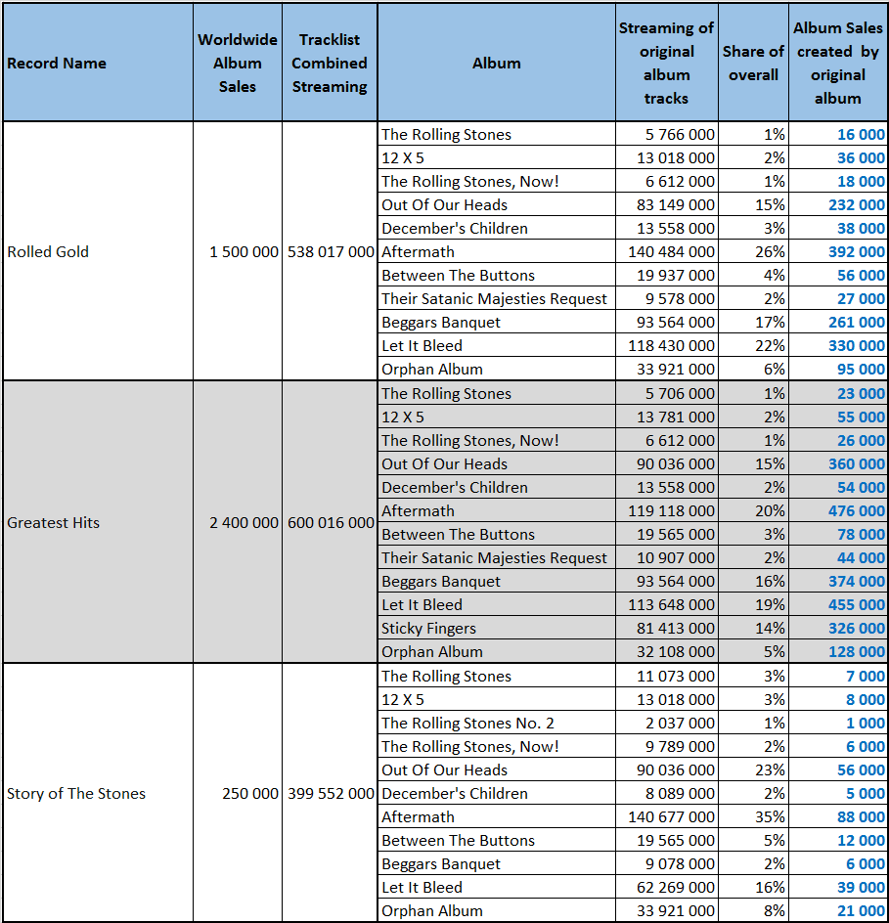889x923 pixels.
Task: Select the 21 000 album sales value
Action: click(x=861, y=910)
